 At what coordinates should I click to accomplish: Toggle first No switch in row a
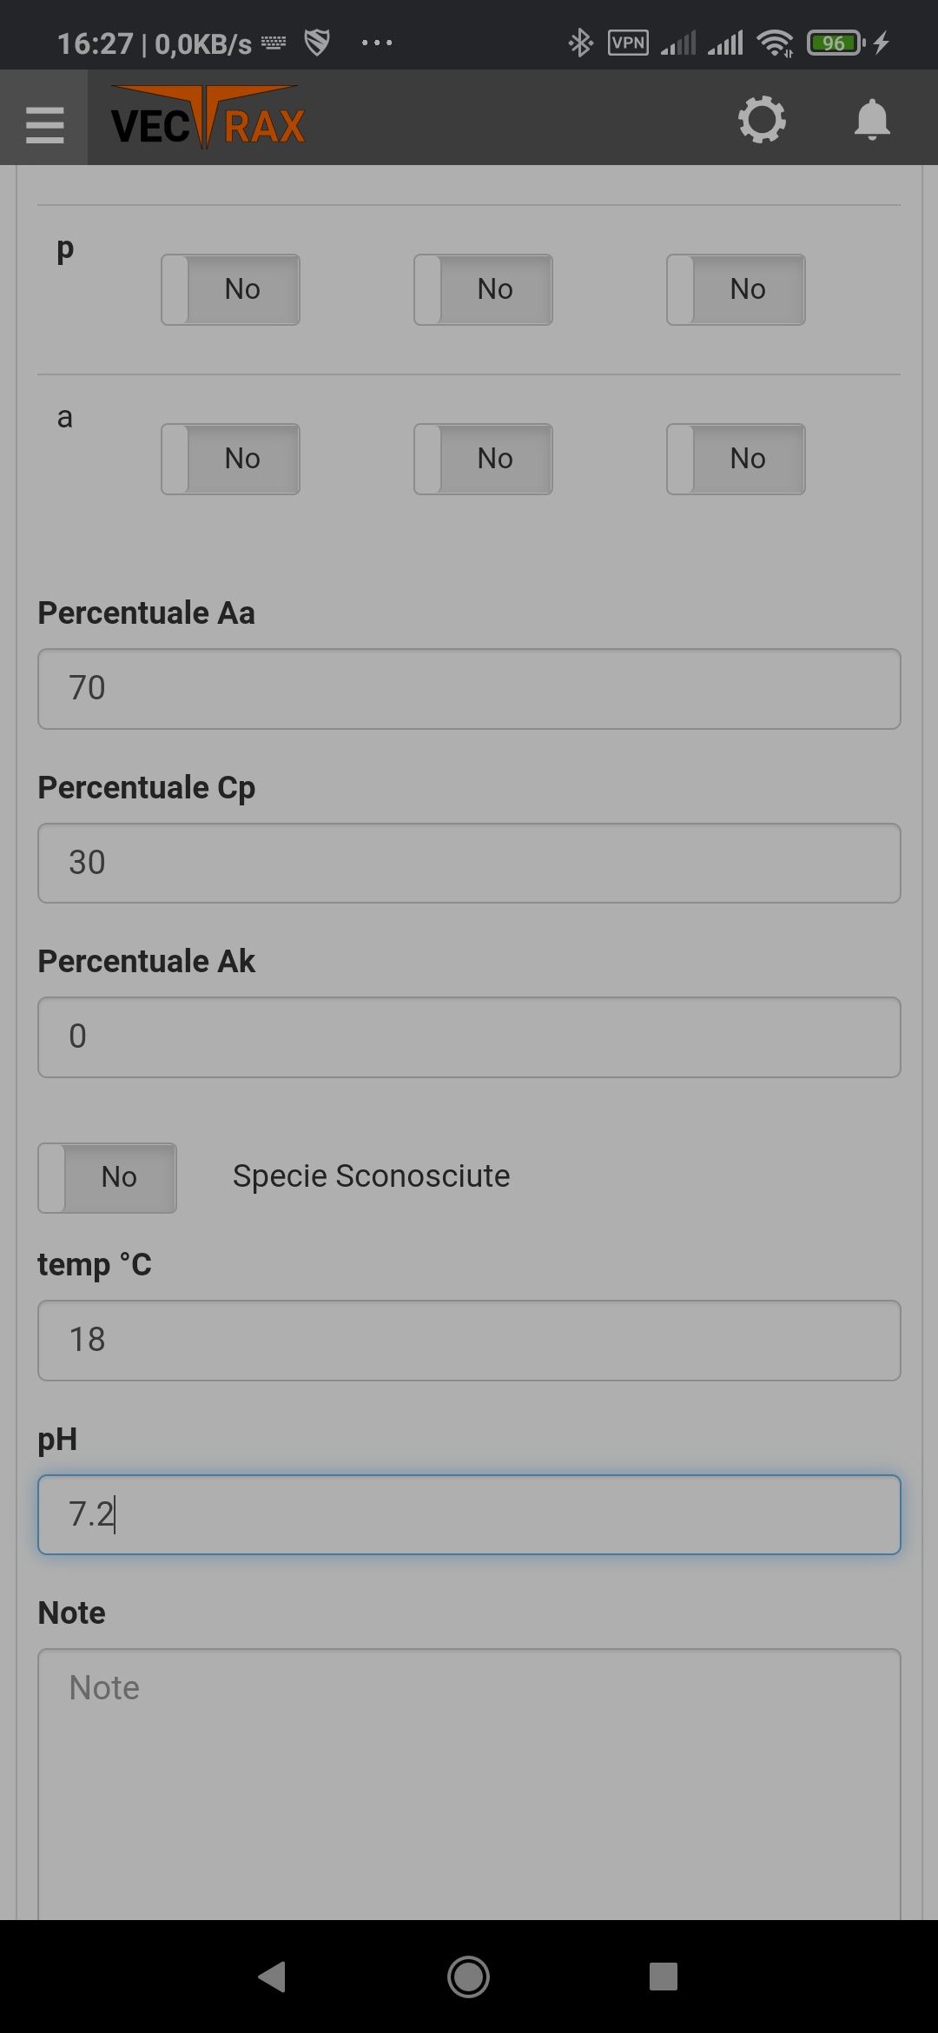230,459
